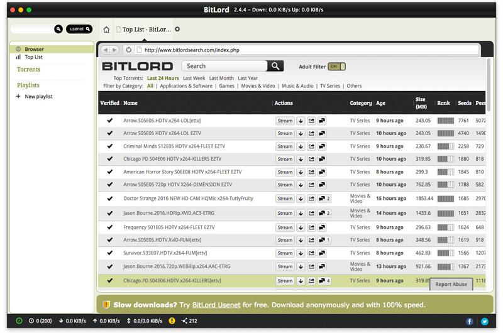The image size is (503, 333).
Task: Sort by the Age column header
Action: (380, 103)
